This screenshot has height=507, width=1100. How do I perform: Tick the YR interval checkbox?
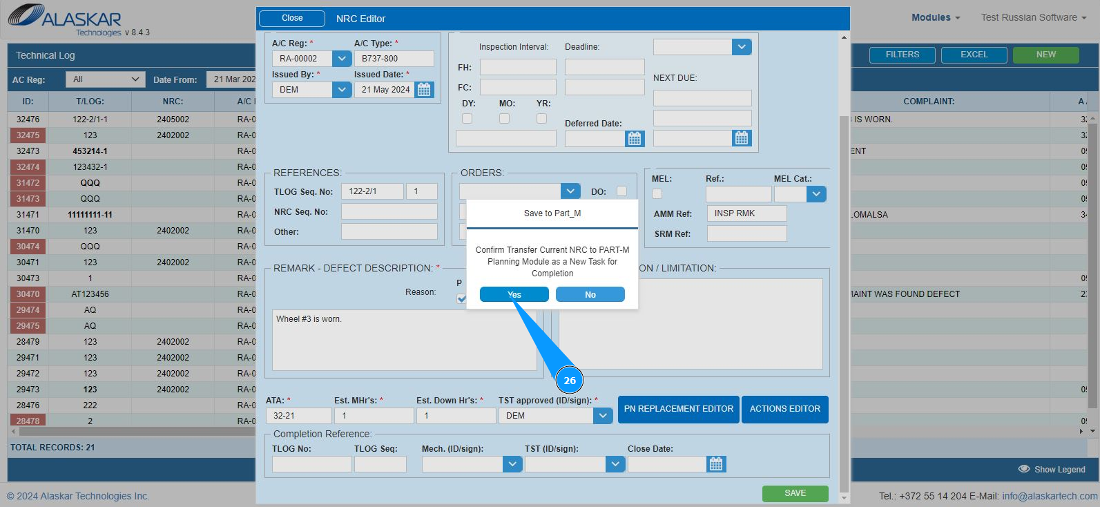pyautogui.click(x=542, y=119)
